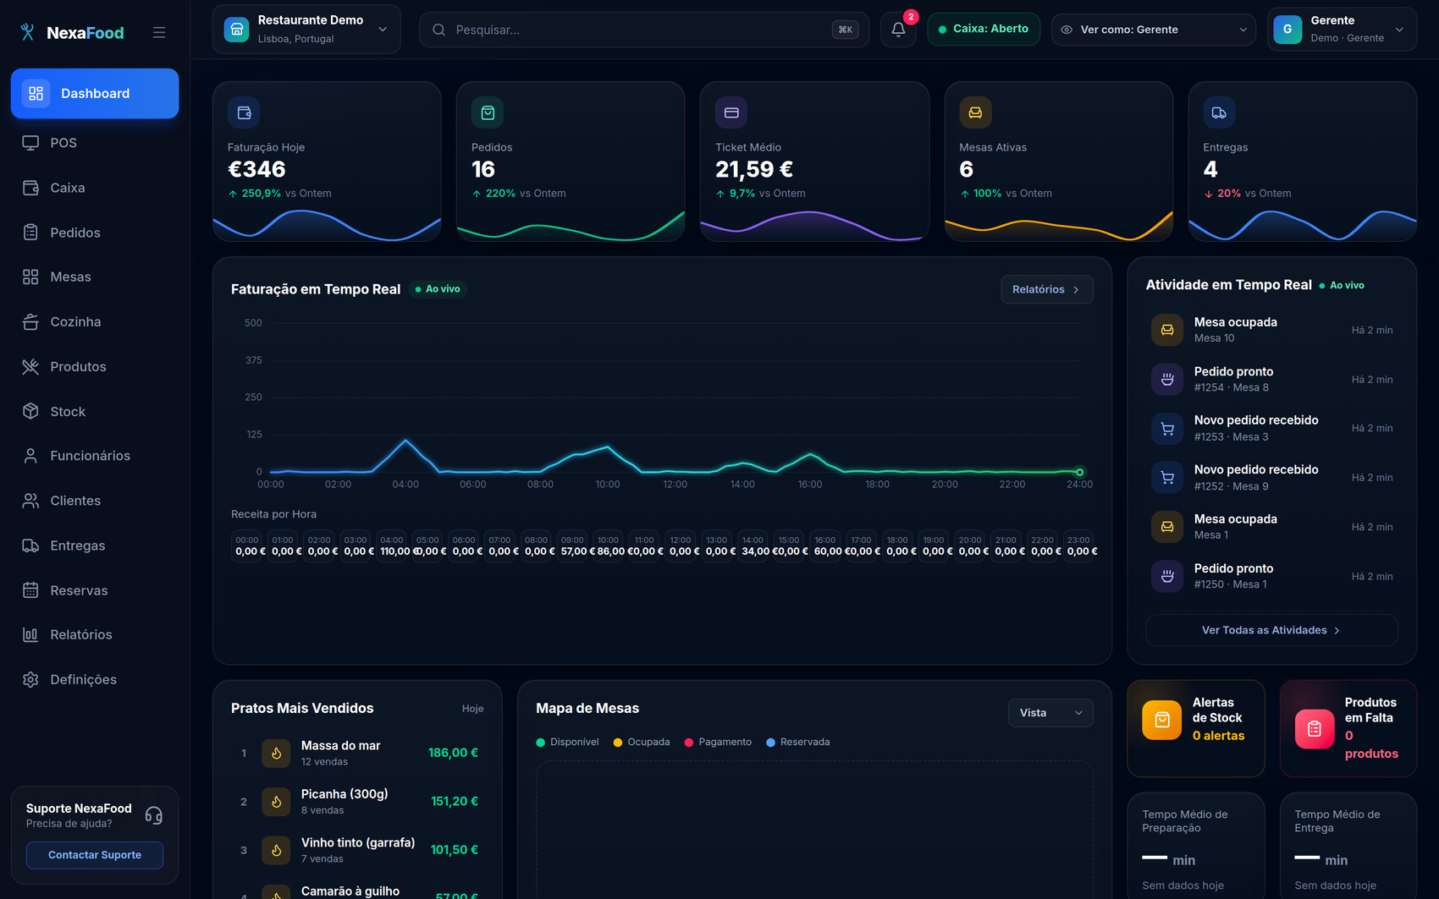Open Cozinha in the sidebar
Image resolution: width=1439 pixels, height=899 pixels.
(x=95, y=321)
